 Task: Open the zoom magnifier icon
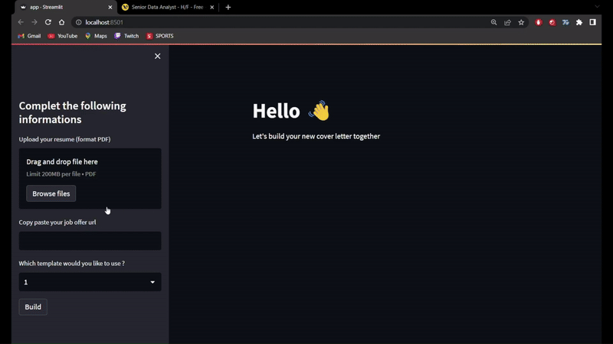(493, 22)
